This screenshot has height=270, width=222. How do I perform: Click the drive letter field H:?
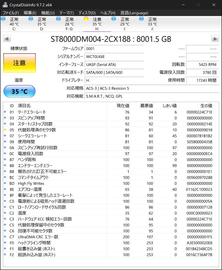(x=114, y=80)
